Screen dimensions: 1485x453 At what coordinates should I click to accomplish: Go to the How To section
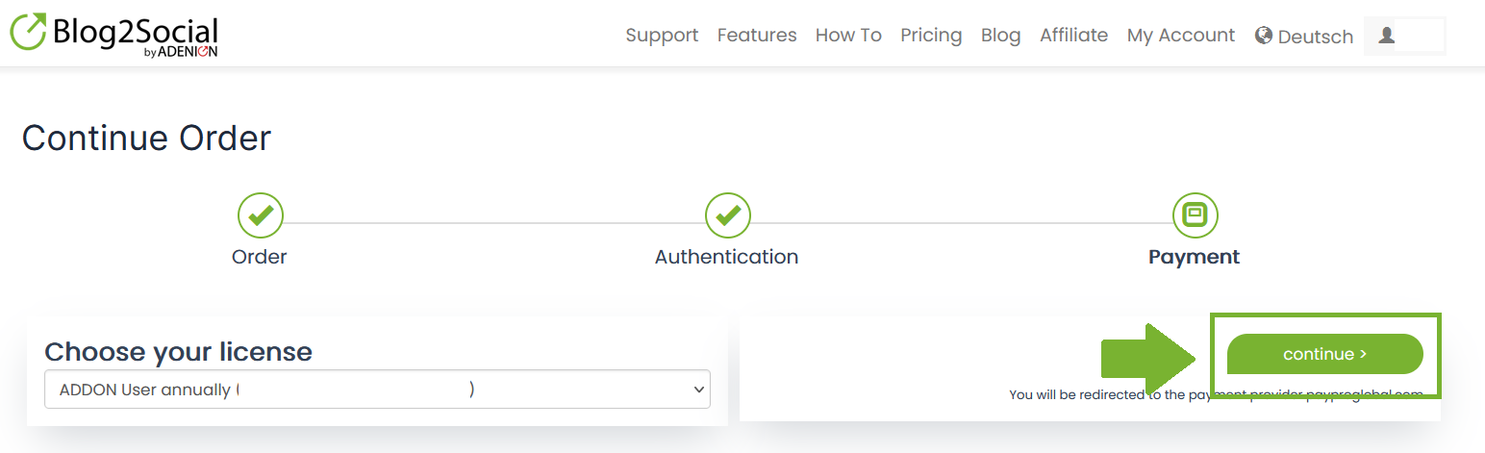point(848,36)
